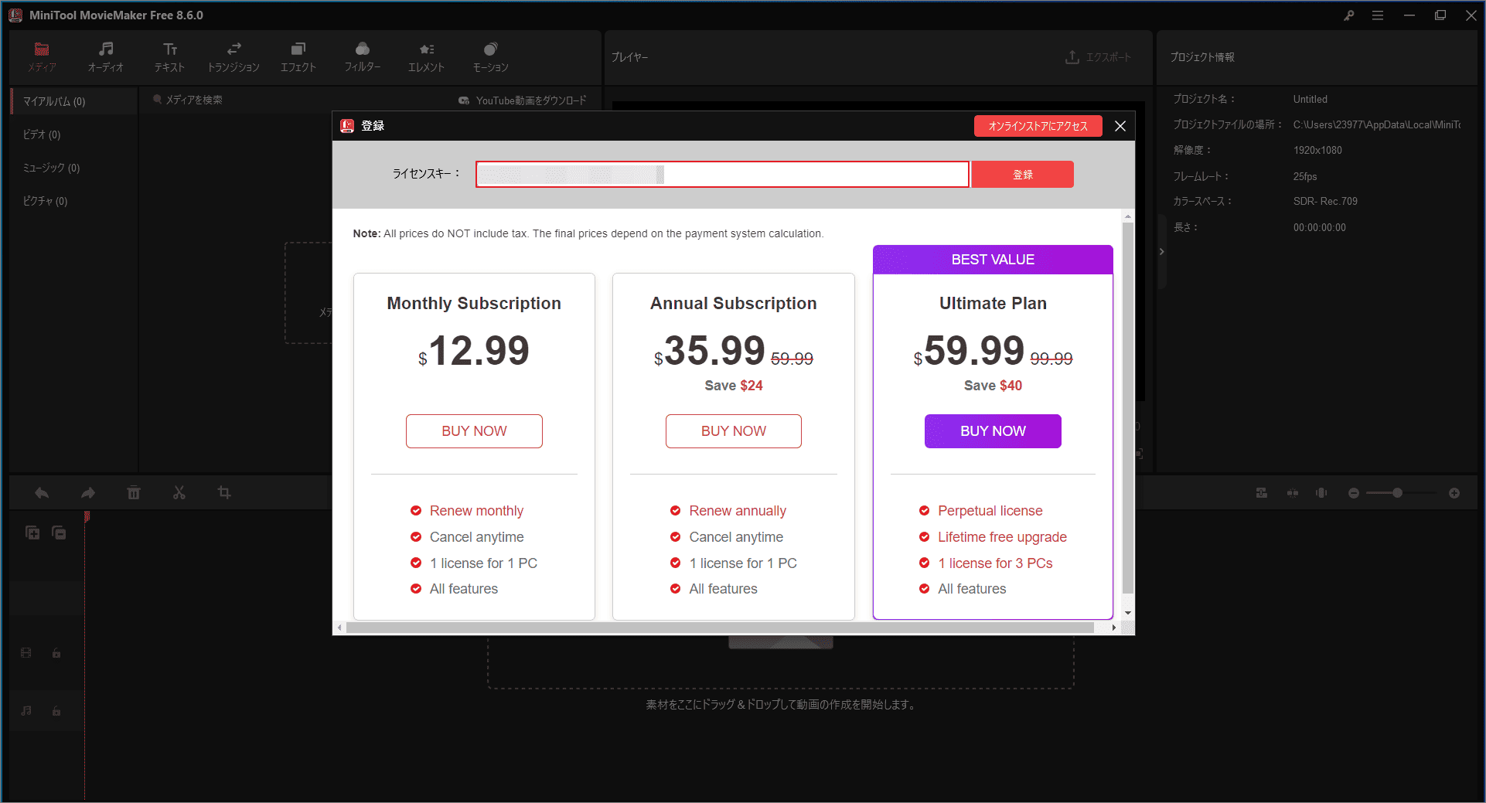Click the zoom in plus icon on timeline
Screen dimensions: 1486x803
1454,493
